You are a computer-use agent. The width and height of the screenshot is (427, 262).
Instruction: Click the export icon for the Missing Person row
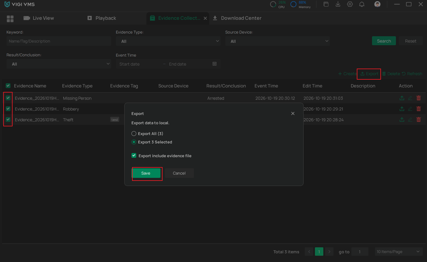pyautogui.click(x=402, y=98)
